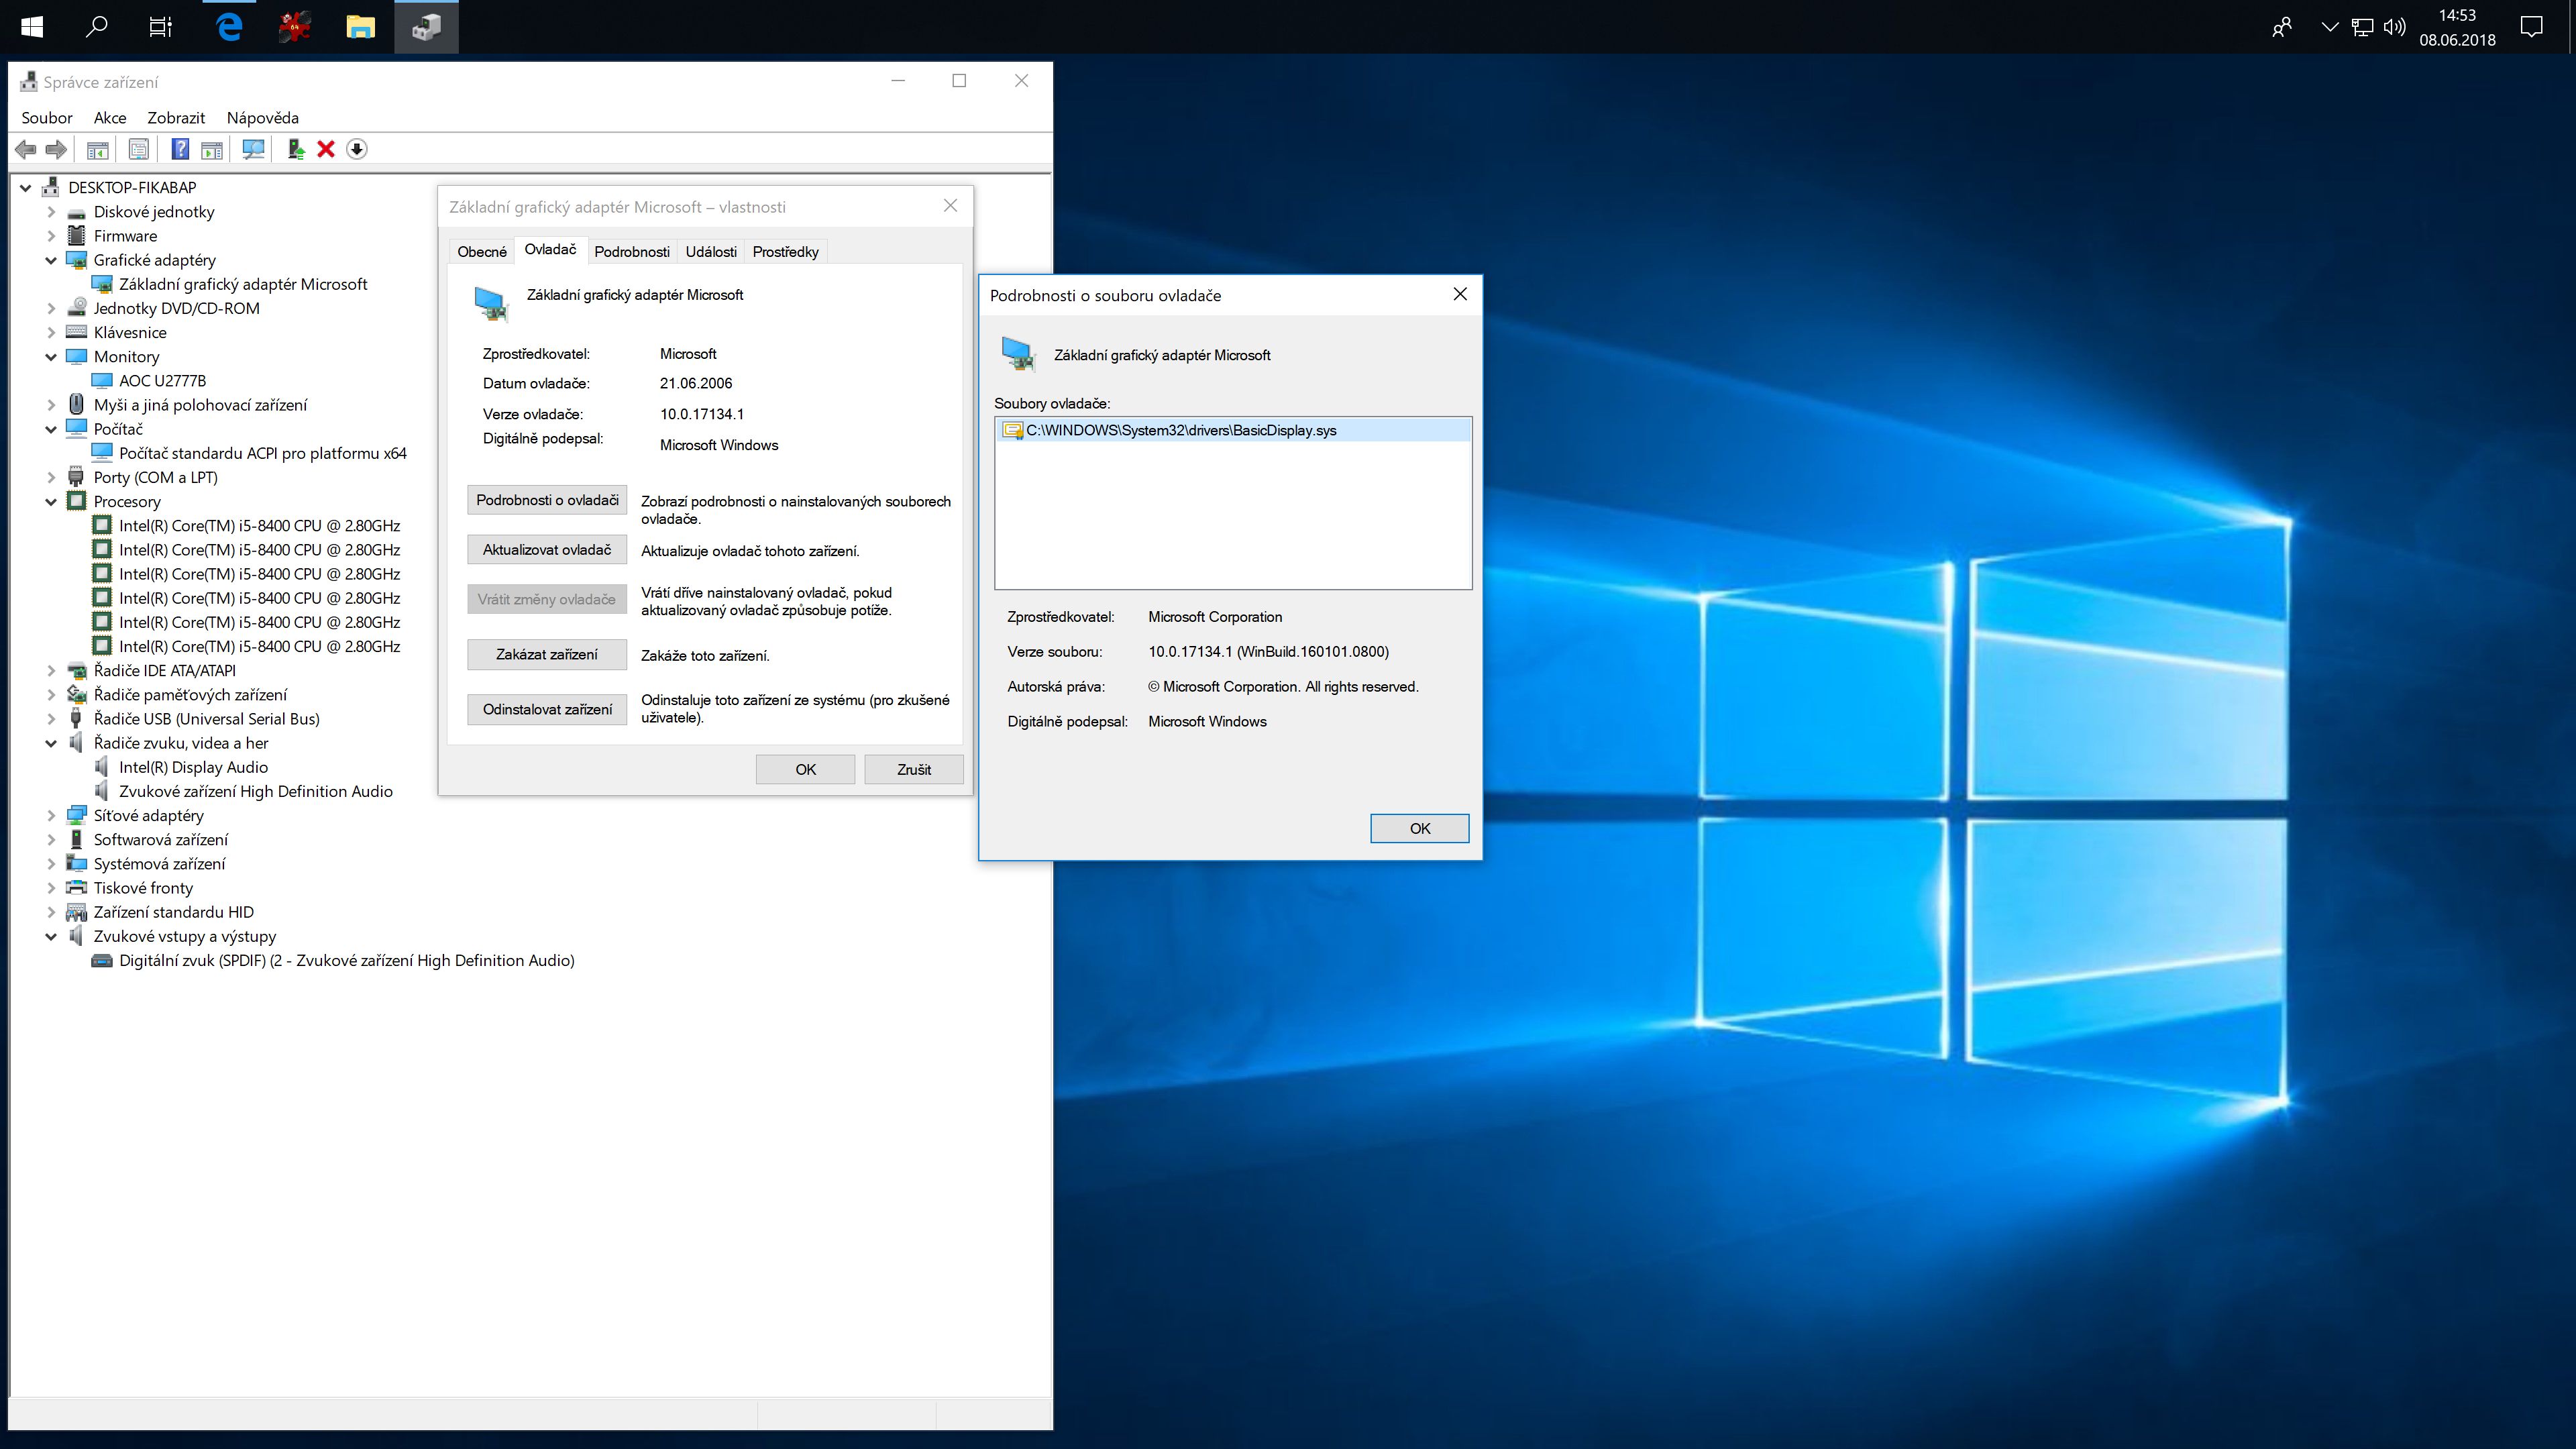2576x1449 pixels.
Task: Open Microsoft Edge from the taskbar
Action: coord(229,27)
